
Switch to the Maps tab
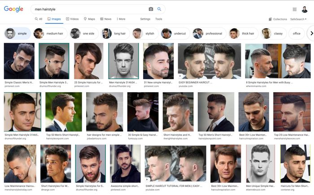(x=89, y=19)
